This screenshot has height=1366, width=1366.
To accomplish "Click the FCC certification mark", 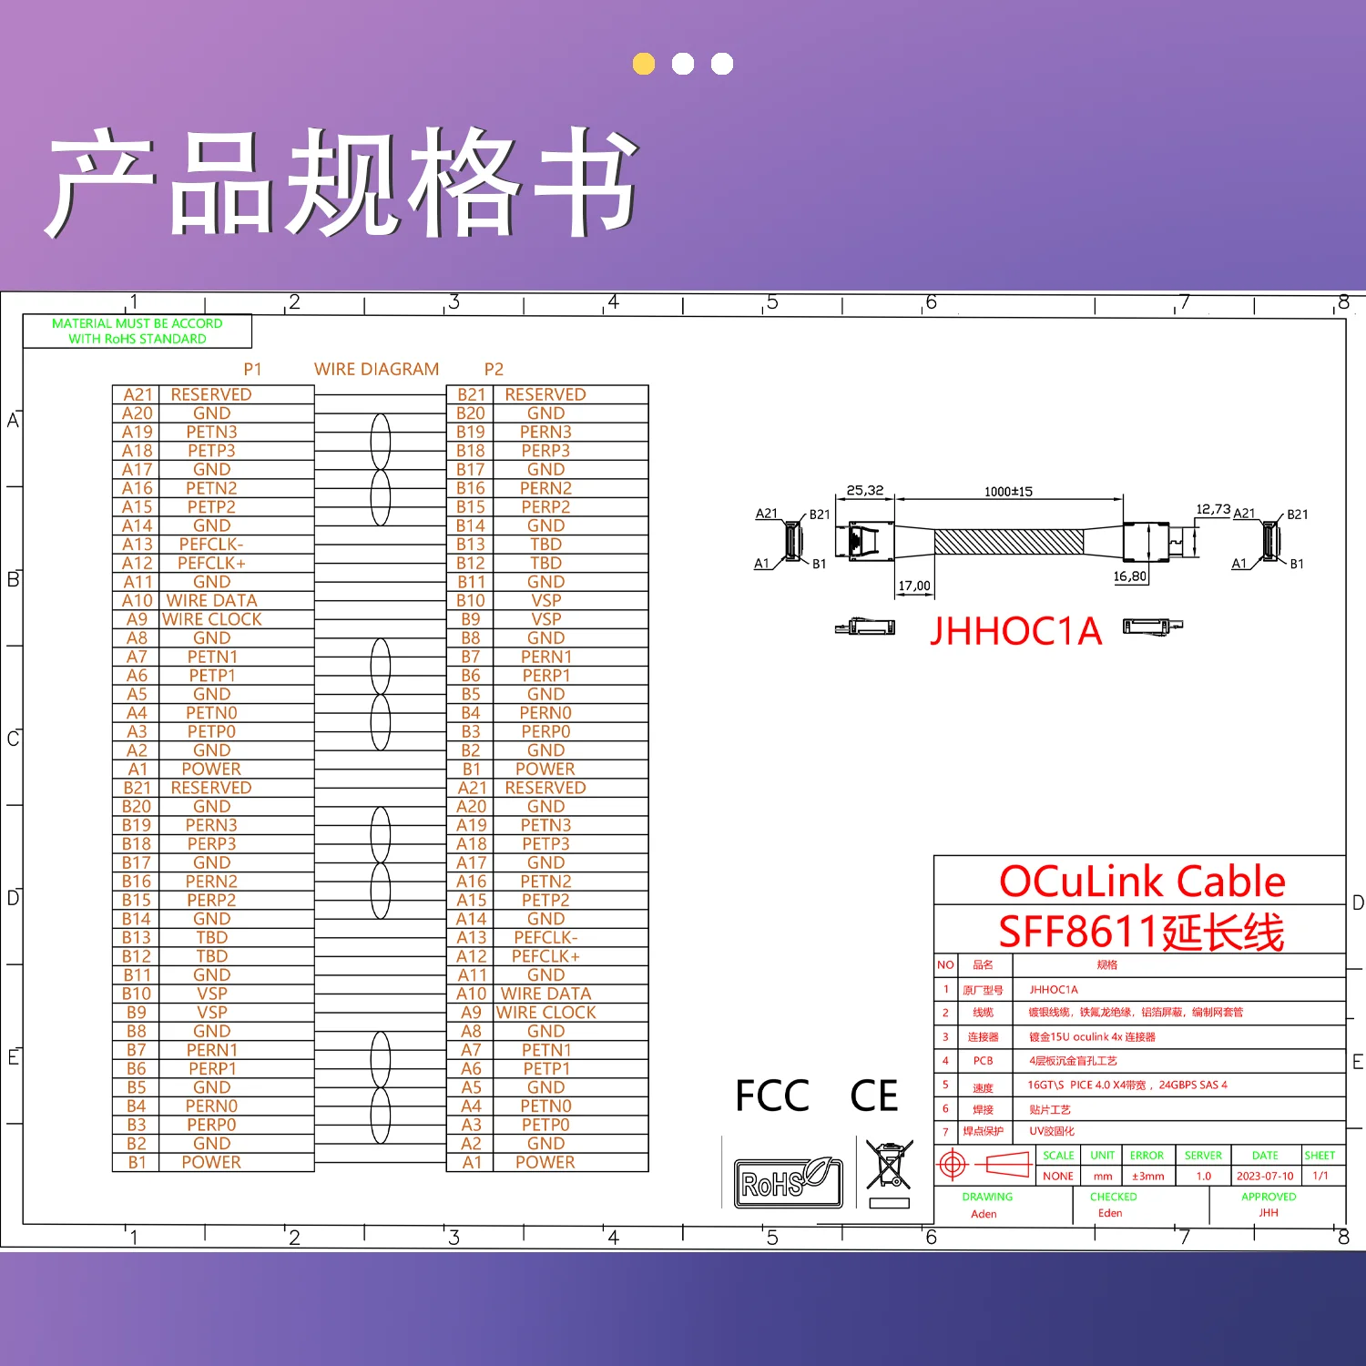I will pyautogui.click(x=772, y=1096).
